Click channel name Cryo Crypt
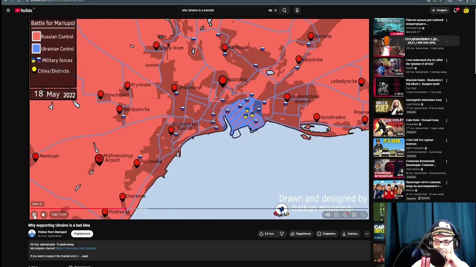This screenshot has width=476, height=267. 411,88
